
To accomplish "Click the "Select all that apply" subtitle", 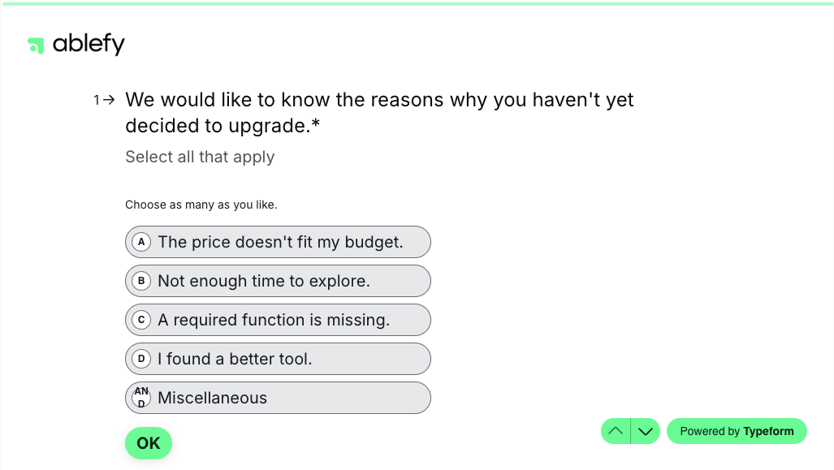I will pyautogui.click(x=200, y=156).
